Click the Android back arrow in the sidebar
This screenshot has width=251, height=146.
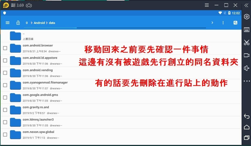point(246,116)
